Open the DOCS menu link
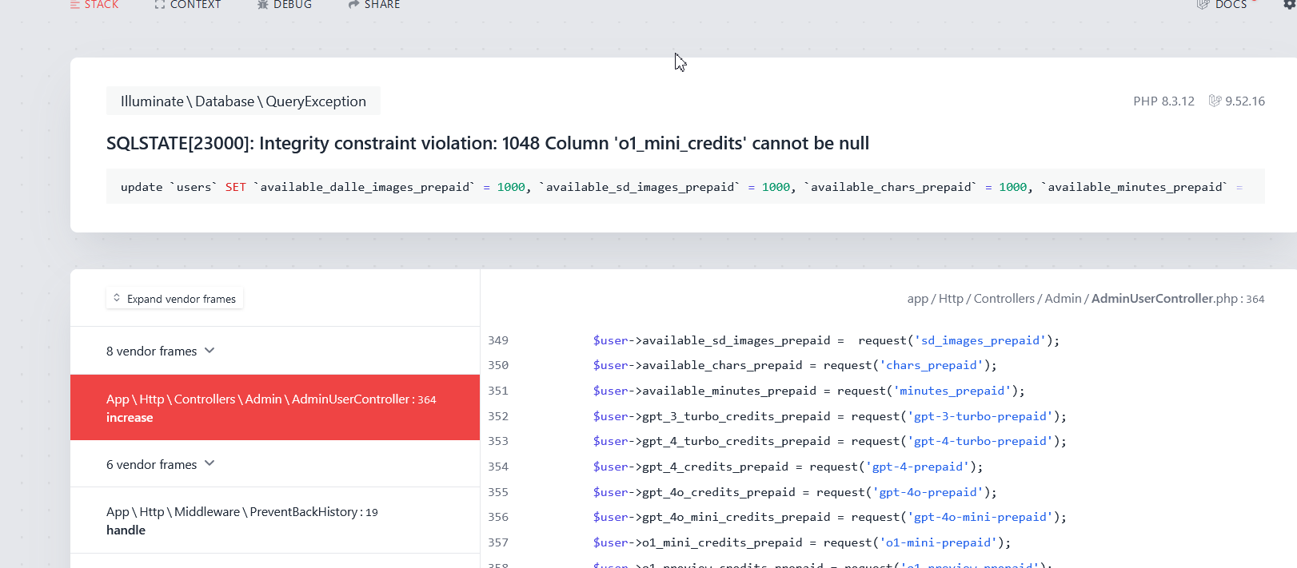 click(1231, 5)
